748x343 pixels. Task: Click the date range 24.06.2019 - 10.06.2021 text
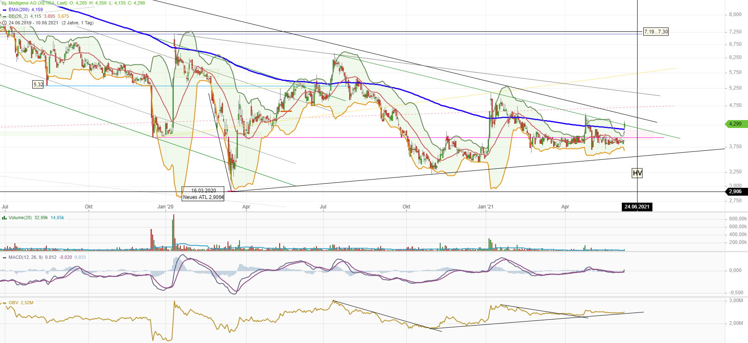tap(34, 23)
